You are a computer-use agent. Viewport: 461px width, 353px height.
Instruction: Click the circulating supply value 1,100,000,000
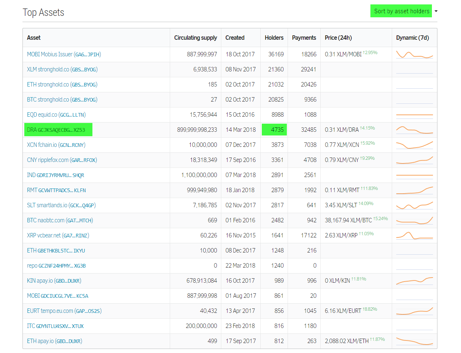(199, 175)
